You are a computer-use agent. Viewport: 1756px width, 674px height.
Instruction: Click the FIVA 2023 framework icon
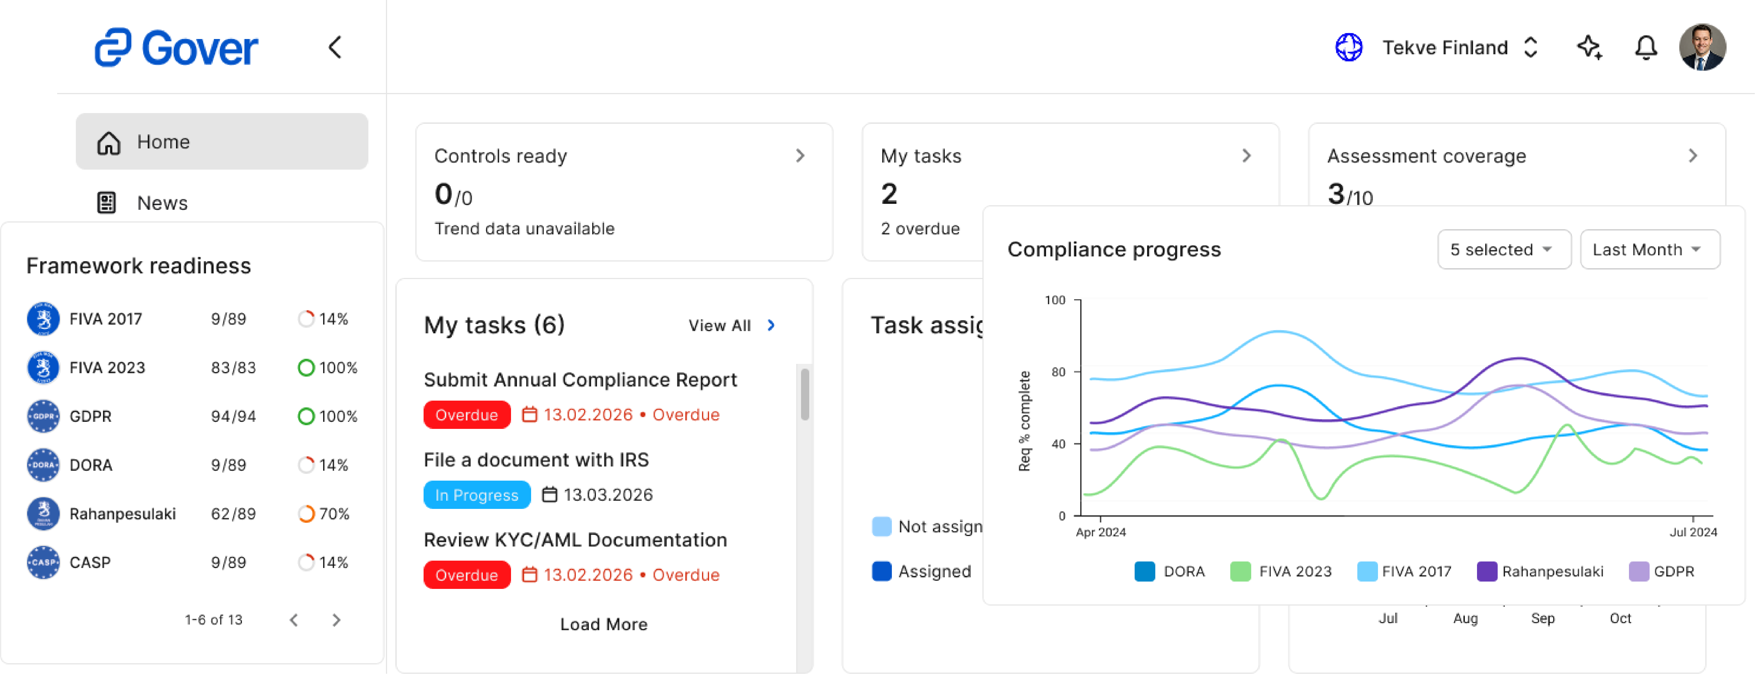43,368
